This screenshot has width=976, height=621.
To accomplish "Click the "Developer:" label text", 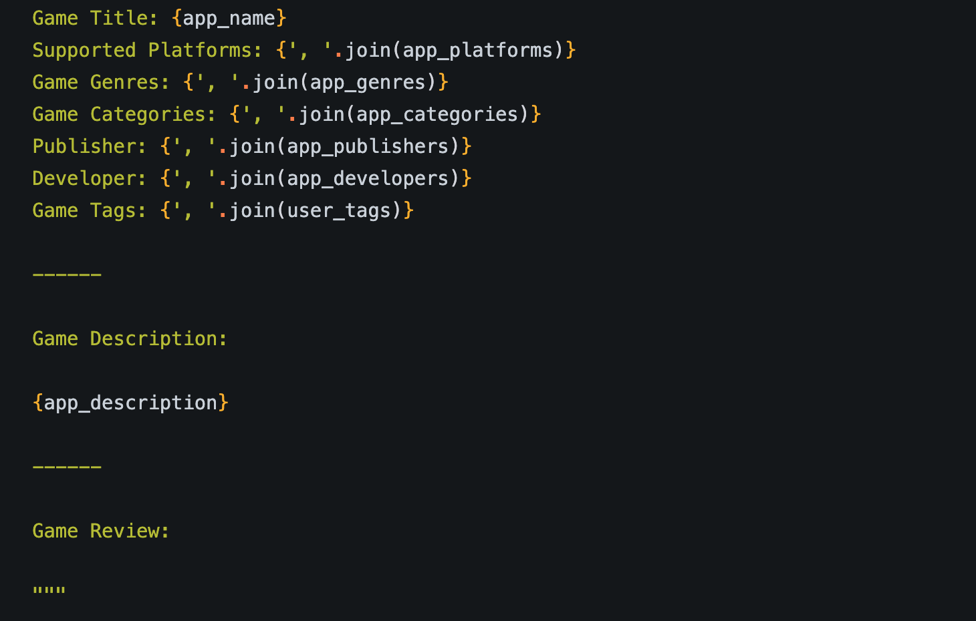I will (x=90, y=178).
